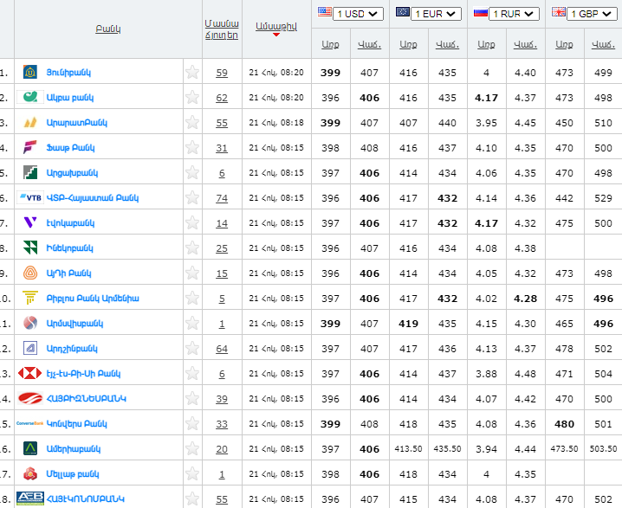Sort by EUR Վաճ. column header
The height and width of the screenshot is (508, 622).
coord(448,44)
